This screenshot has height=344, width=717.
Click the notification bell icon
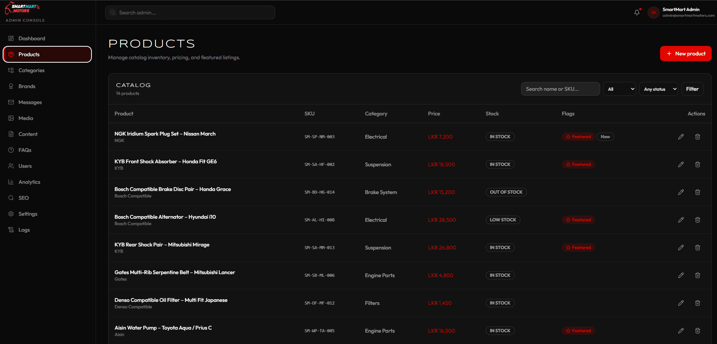637,13
